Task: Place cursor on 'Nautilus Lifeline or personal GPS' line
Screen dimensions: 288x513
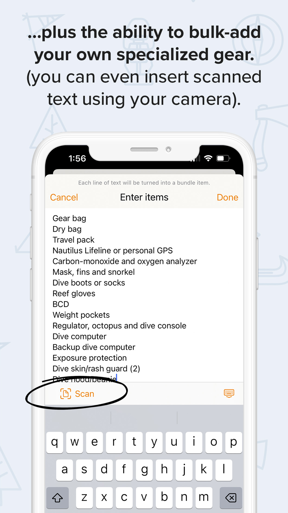Action: click(113, 250)
